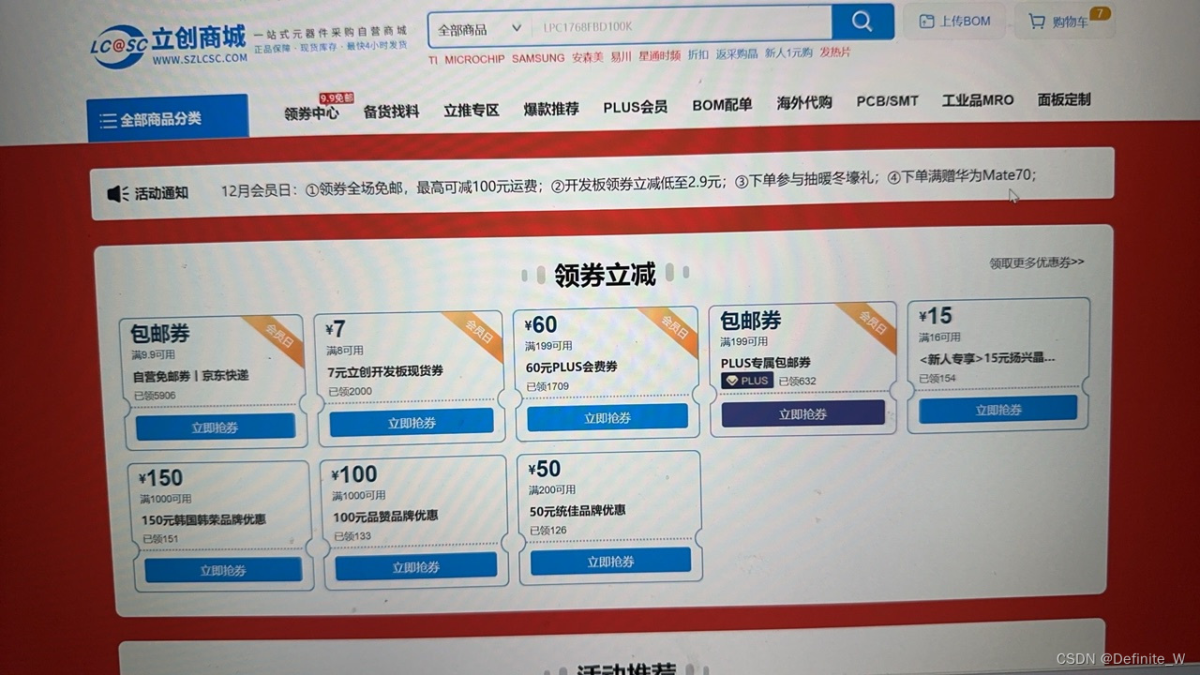The image size is (1200, 675).
Task: Click the WWW.SZLCSC.COM text
Action: (200, 59)
